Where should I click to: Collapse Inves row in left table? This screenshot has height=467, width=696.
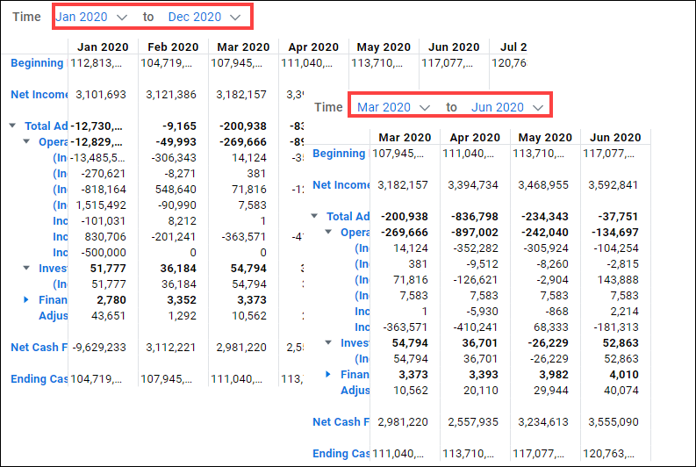[x=26, y=268]
